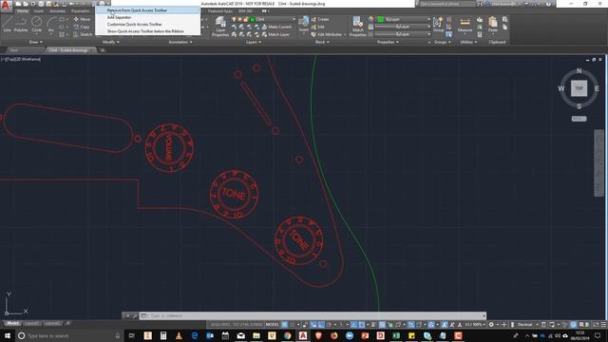Image resolution: width=608 pixels, height=342 pixels.
Task: Click Create block button
Action: coord(320,19)
